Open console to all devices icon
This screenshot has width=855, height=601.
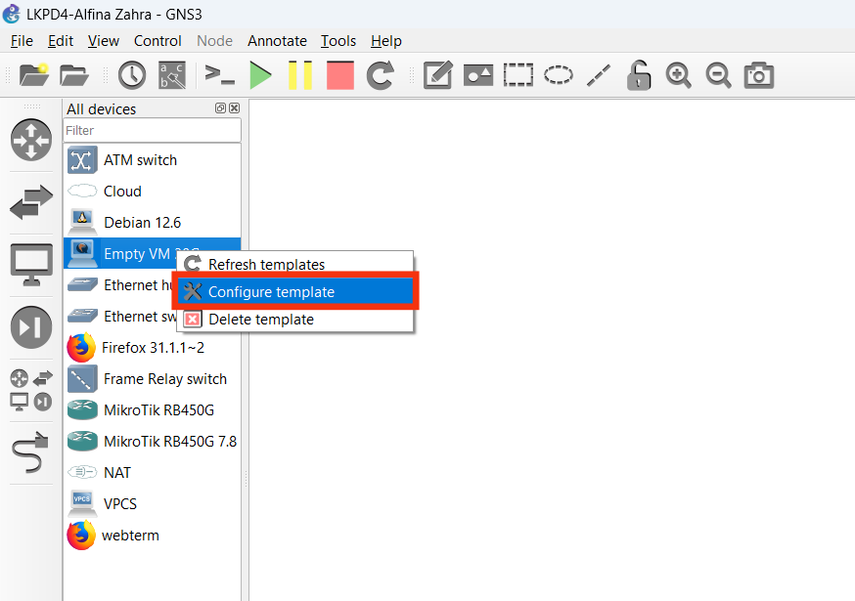coord(219,75)
